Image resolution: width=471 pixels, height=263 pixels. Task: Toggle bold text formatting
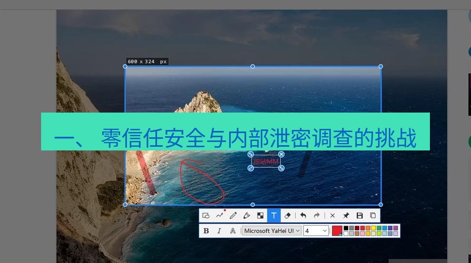[x=206, y=230]
